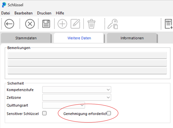
Task: Open the Drucken menu
Action: (x=44, y=13)
